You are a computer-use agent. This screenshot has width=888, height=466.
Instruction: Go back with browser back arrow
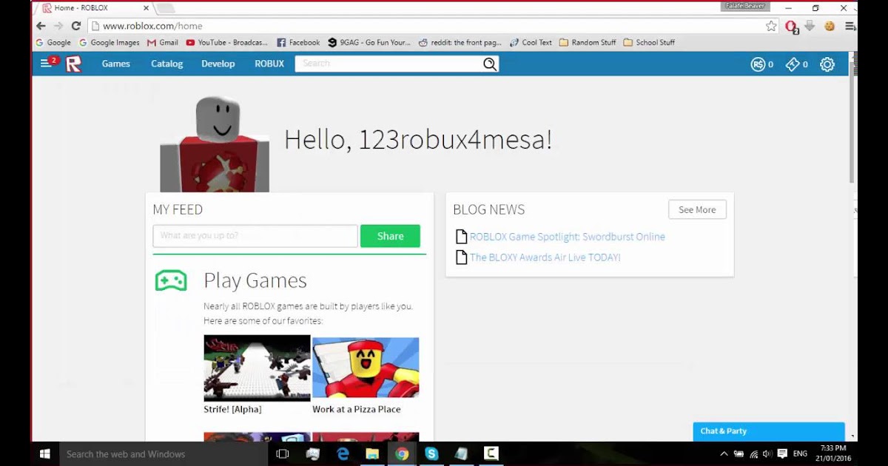click(41, 26)
